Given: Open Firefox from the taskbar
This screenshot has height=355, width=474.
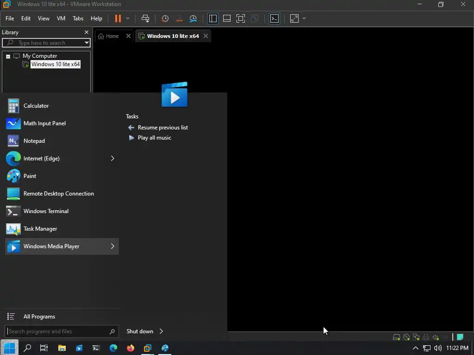Looking at the screenshot, I should click(x=131, y=348).
